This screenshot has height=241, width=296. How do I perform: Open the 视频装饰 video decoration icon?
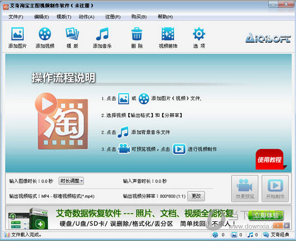click(168, 34)
